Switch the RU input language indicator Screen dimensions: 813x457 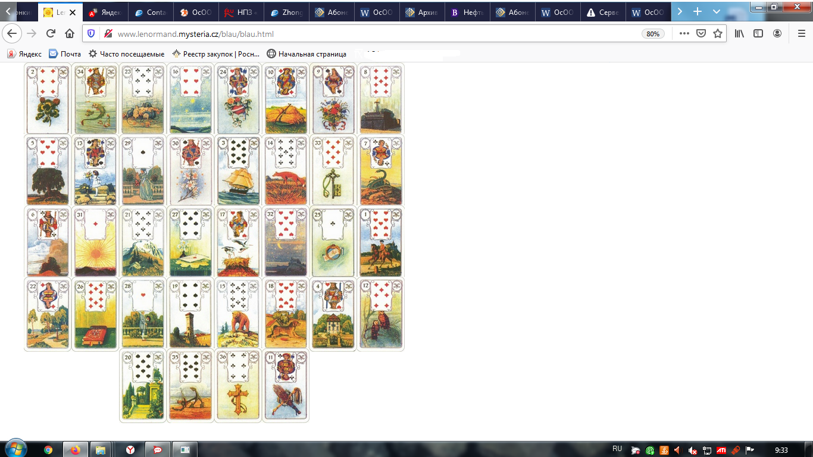click(617, 449)
